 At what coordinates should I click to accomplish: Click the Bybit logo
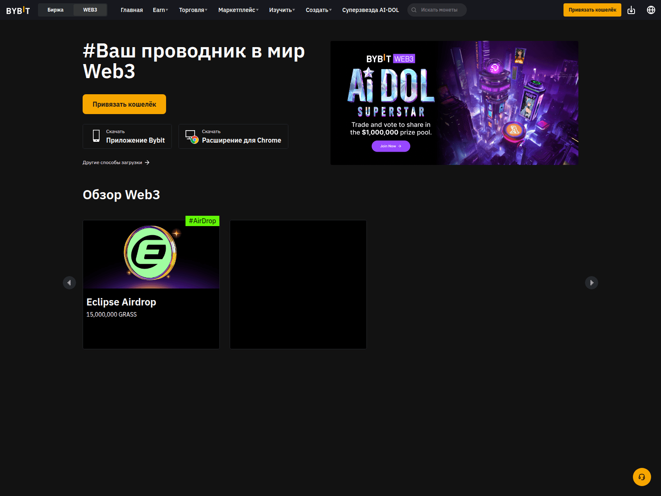(x=18, y=10)
